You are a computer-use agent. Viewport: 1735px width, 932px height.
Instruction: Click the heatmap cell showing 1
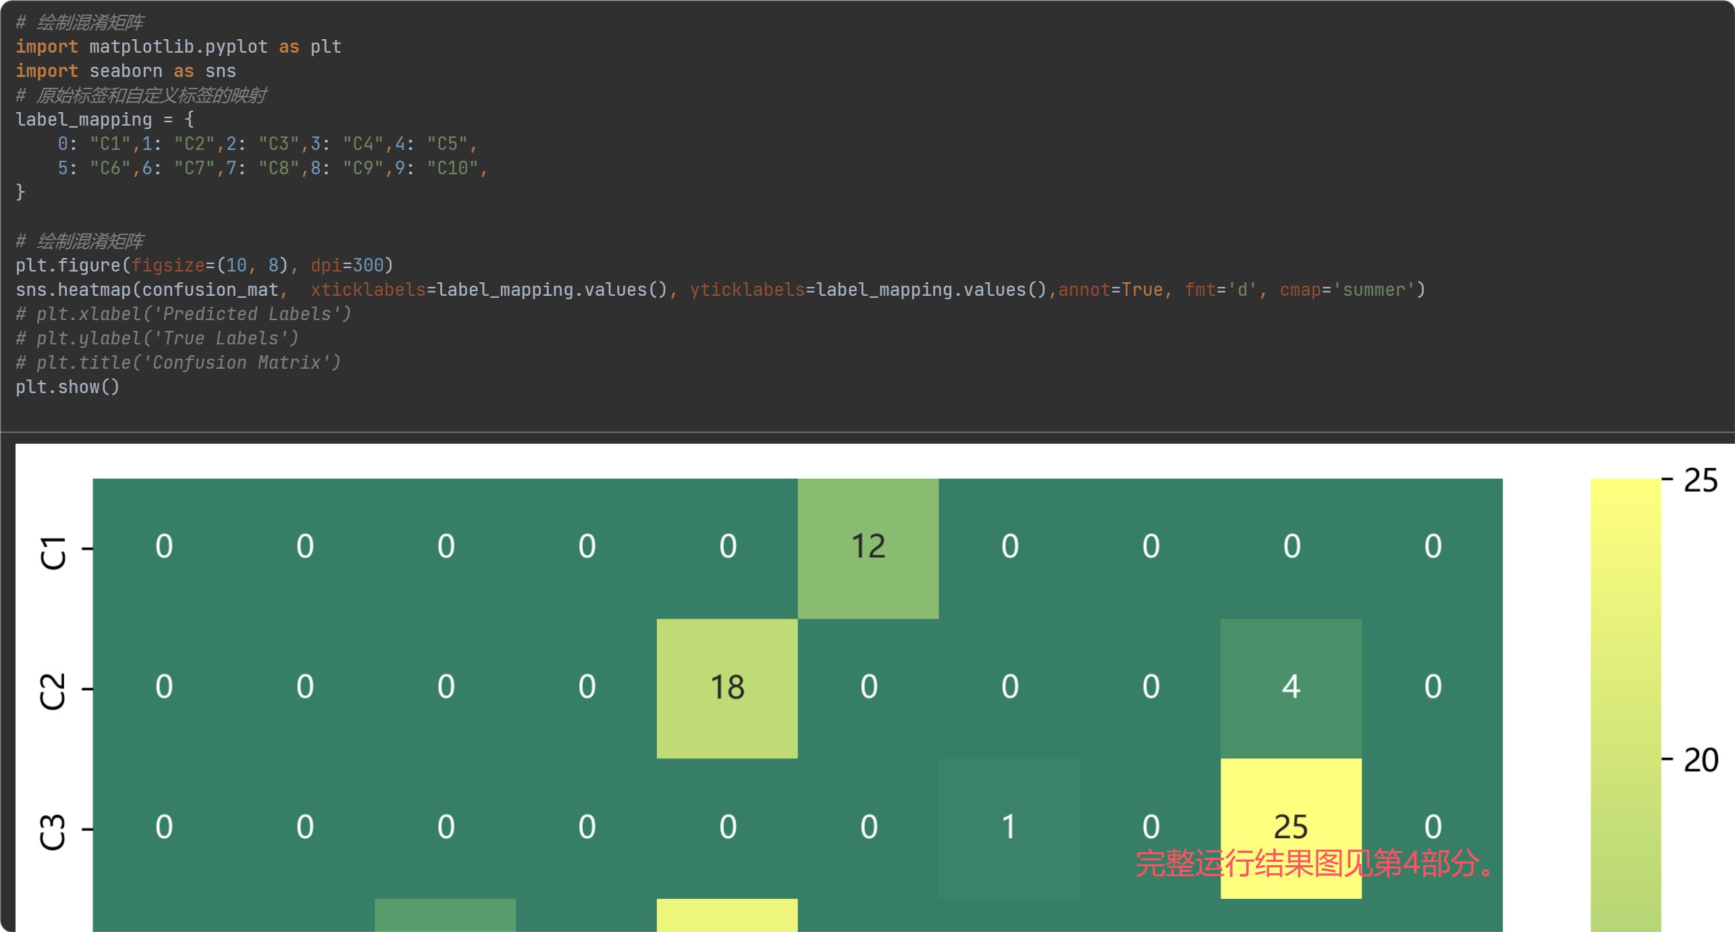1009,827
